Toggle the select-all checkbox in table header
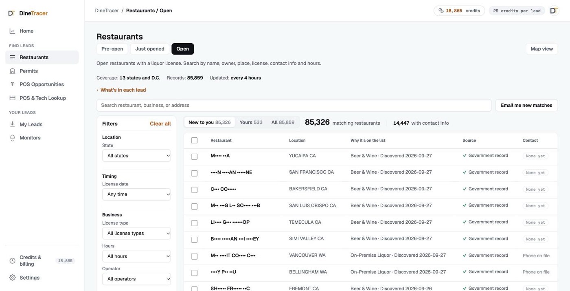This screenshot has width=570, height=291. point(194,140)
